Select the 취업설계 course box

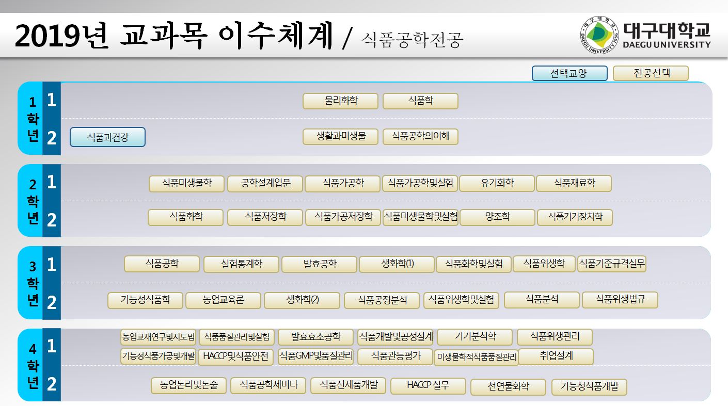556,356
